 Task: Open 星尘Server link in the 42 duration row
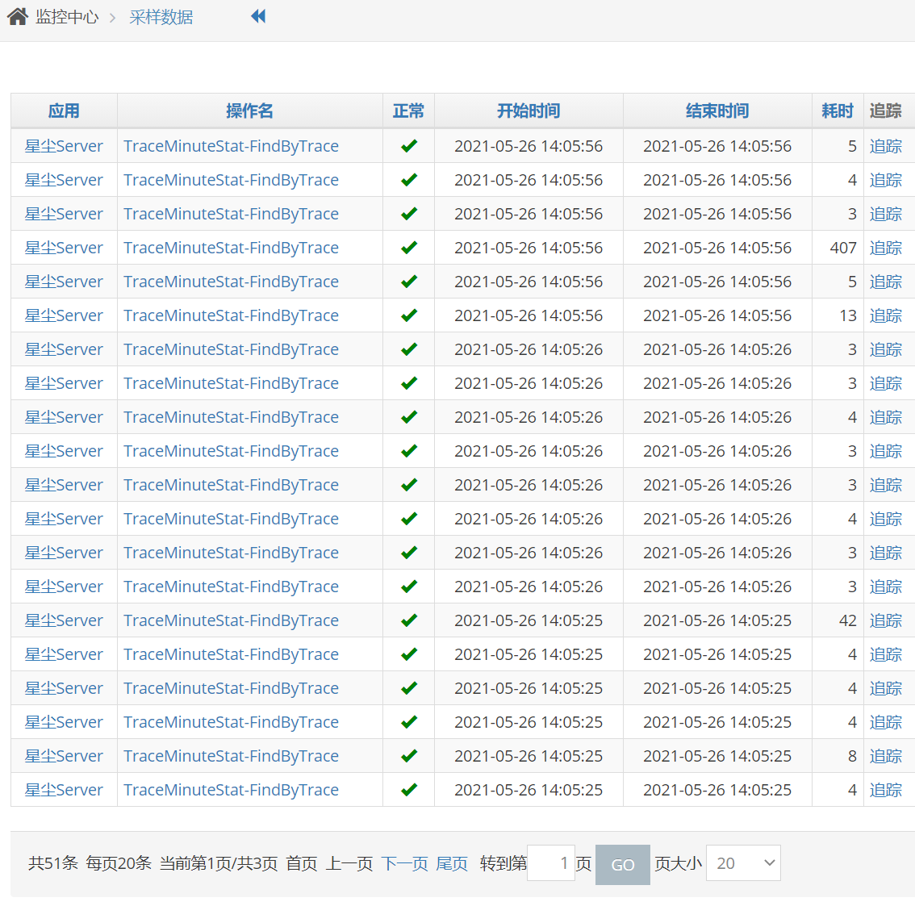64,620
